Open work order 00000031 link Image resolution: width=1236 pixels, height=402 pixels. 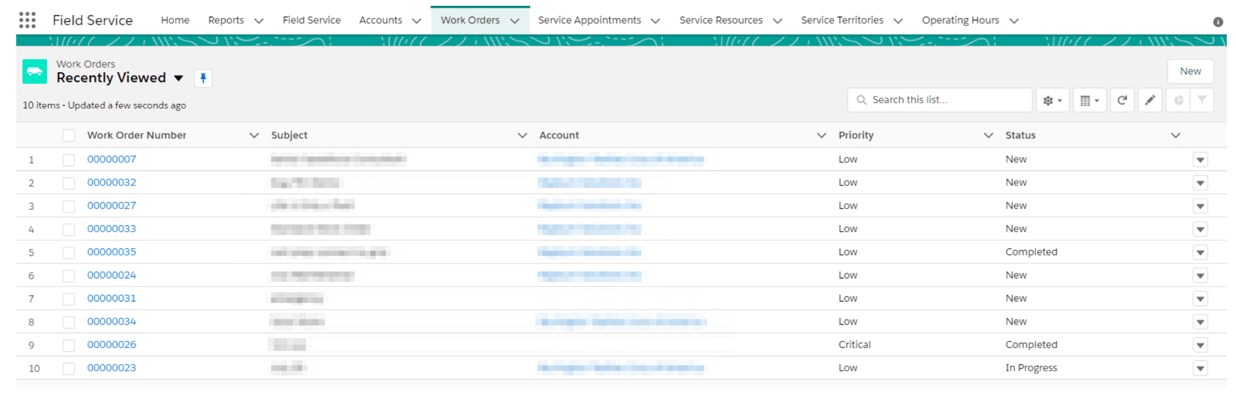click(x=112, y=298)
